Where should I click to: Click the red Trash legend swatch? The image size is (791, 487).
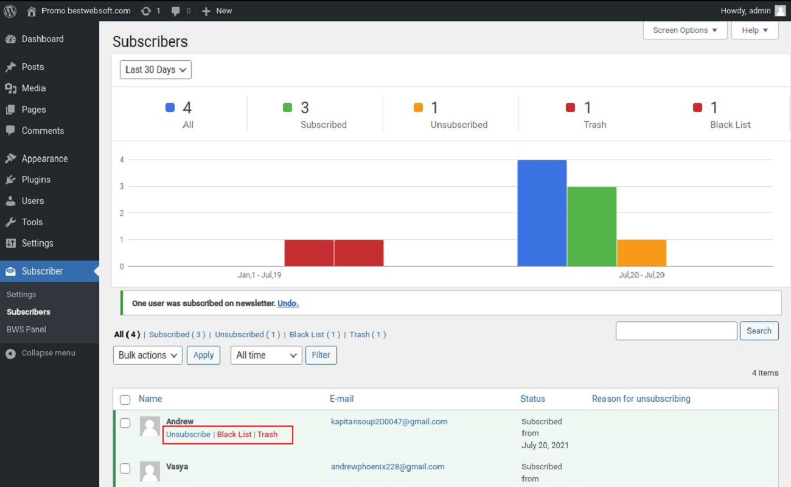pyautogui.click(x=571, y=108)
